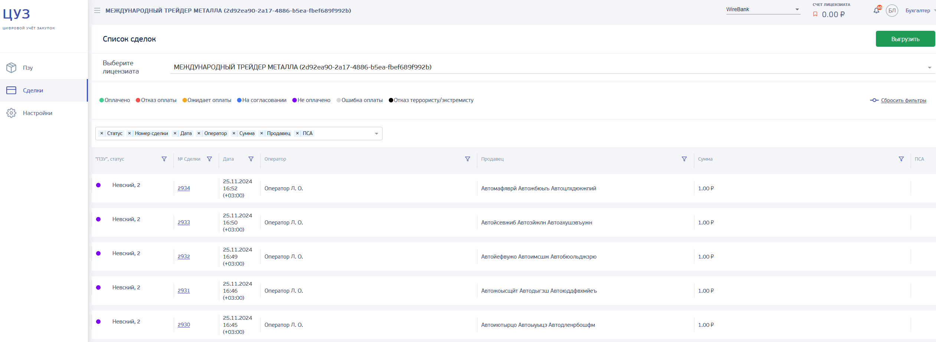
Task: Remove the Номер сделки column tag
Action: pyautogui.click(x=129, y=133)
